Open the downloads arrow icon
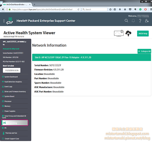The width and height of the screenshot is (152, 142). coord(120,9)
